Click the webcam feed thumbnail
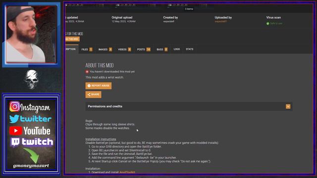Screen dimensions: 317x178 coord(31,34)
